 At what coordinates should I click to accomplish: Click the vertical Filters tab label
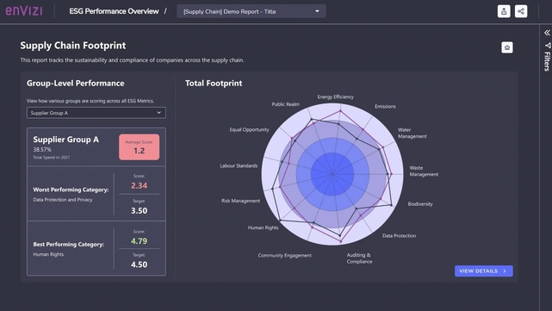[547, 61]
